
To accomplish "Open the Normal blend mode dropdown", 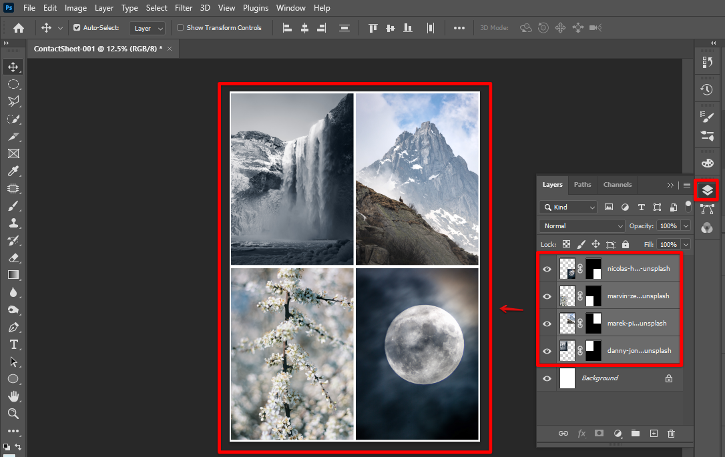I will (581, 226).
